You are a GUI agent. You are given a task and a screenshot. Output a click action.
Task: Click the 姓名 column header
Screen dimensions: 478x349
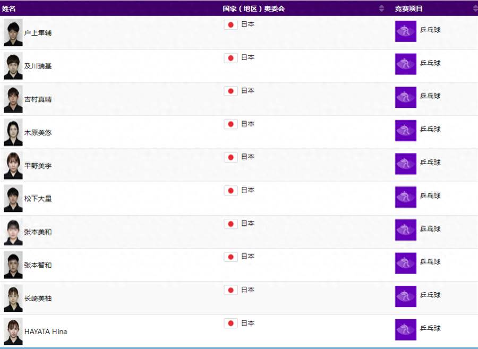pyautogui.click(x=8, y=8)
